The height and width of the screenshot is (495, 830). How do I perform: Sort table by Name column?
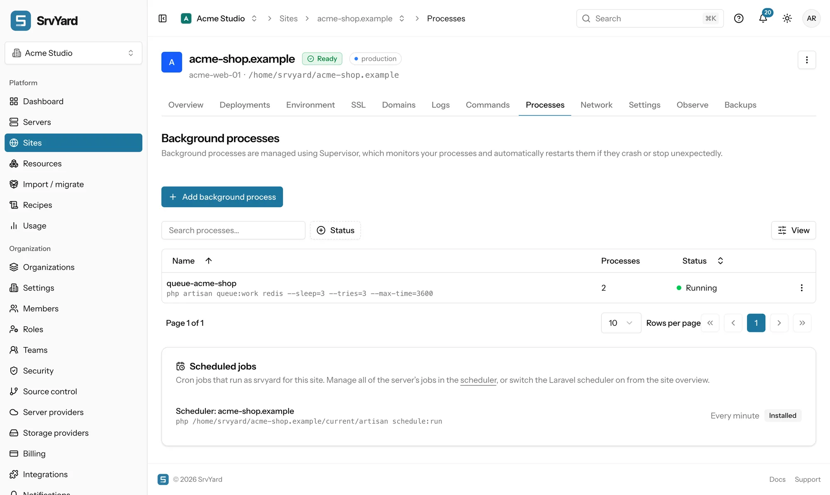pos(192,261)
